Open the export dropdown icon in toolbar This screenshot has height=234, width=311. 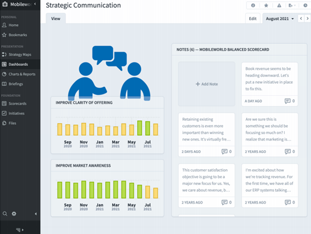tap(292, 6)
